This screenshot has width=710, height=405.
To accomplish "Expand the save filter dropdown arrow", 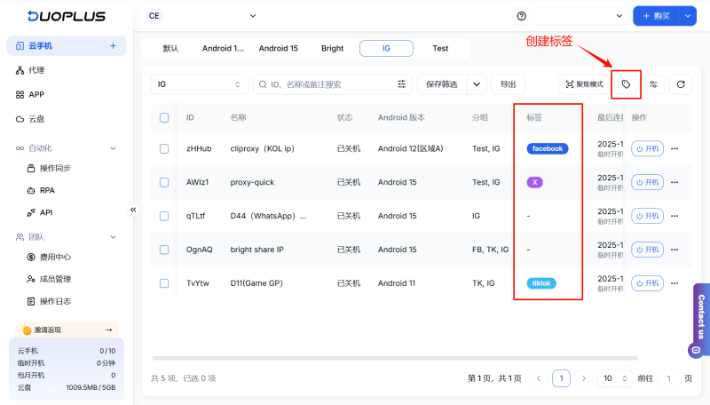I will pyautogui.click(x=477, y=84).
